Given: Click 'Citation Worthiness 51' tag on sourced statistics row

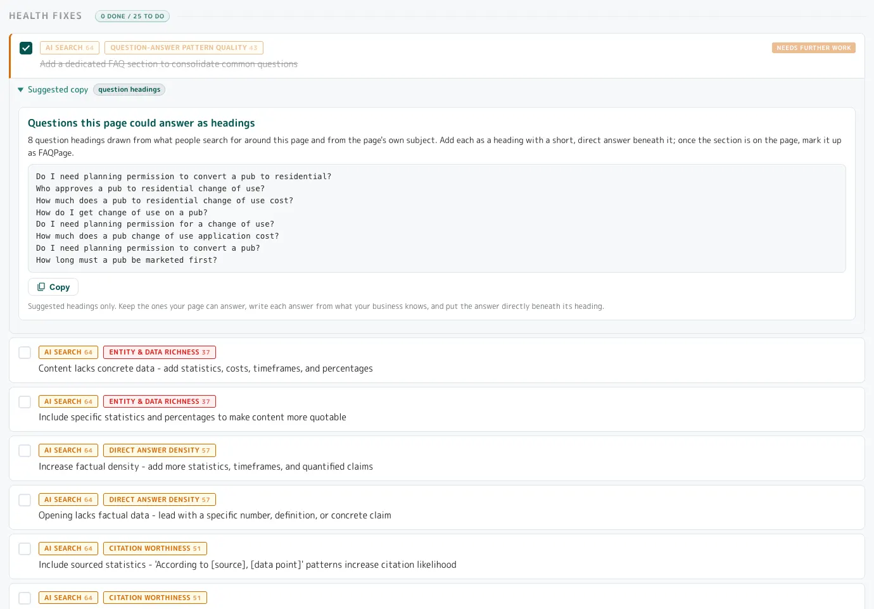Looking at the screenshot, I should [x=155, y=548].
